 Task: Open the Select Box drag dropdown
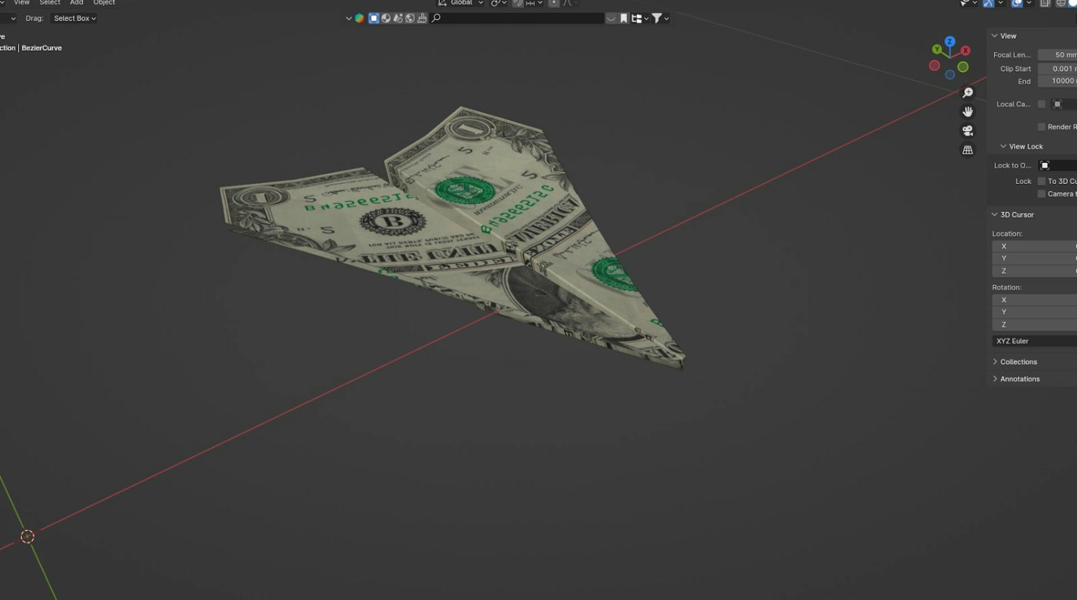point(75,19)
